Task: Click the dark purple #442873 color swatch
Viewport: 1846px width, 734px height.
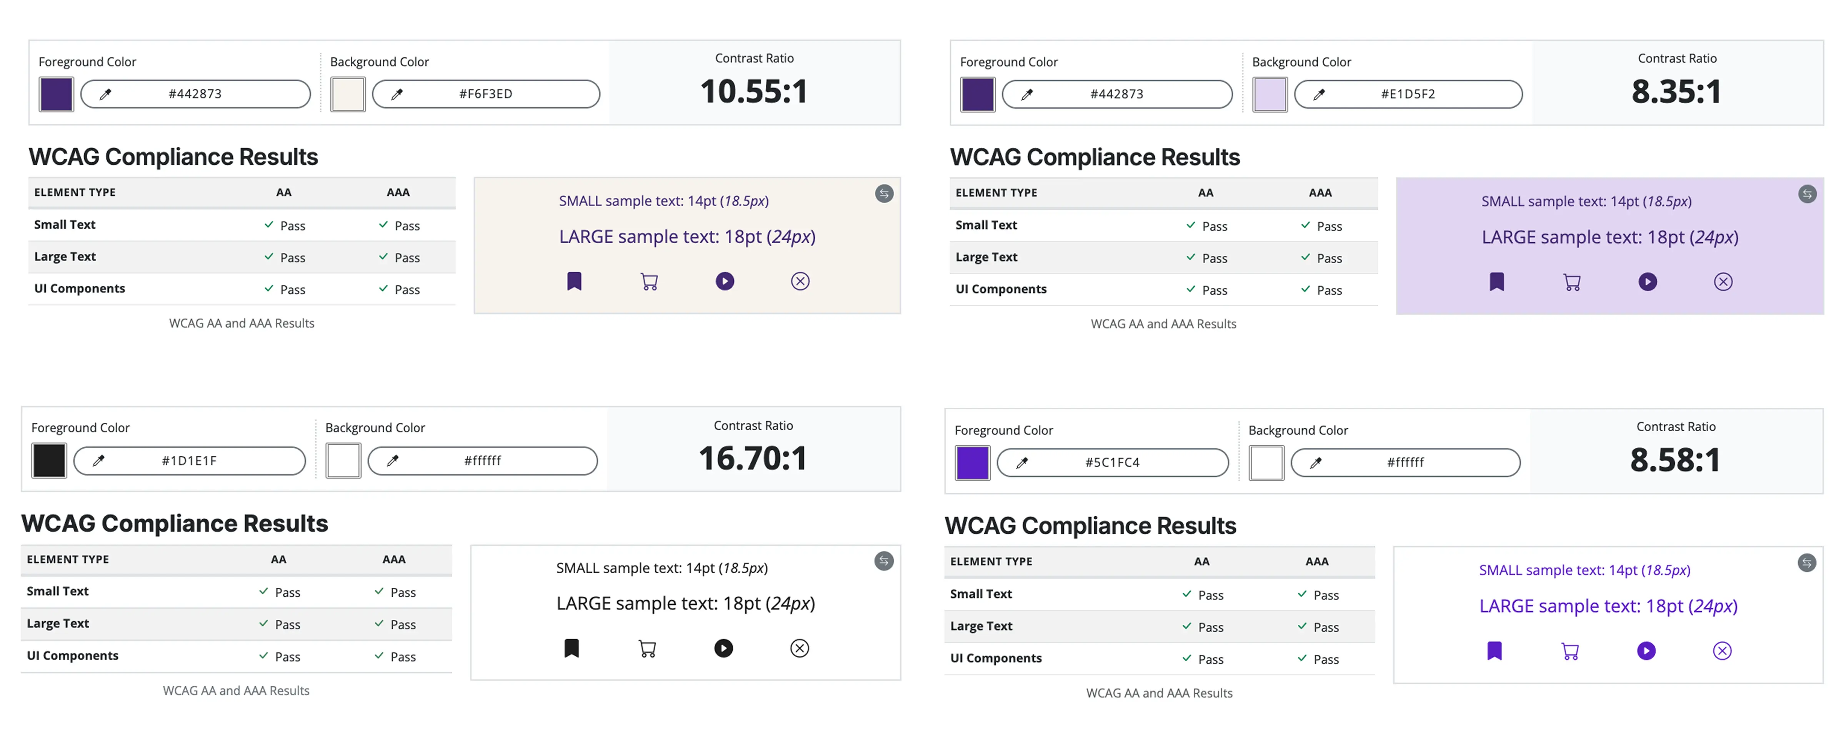Action: pos(56,94)
